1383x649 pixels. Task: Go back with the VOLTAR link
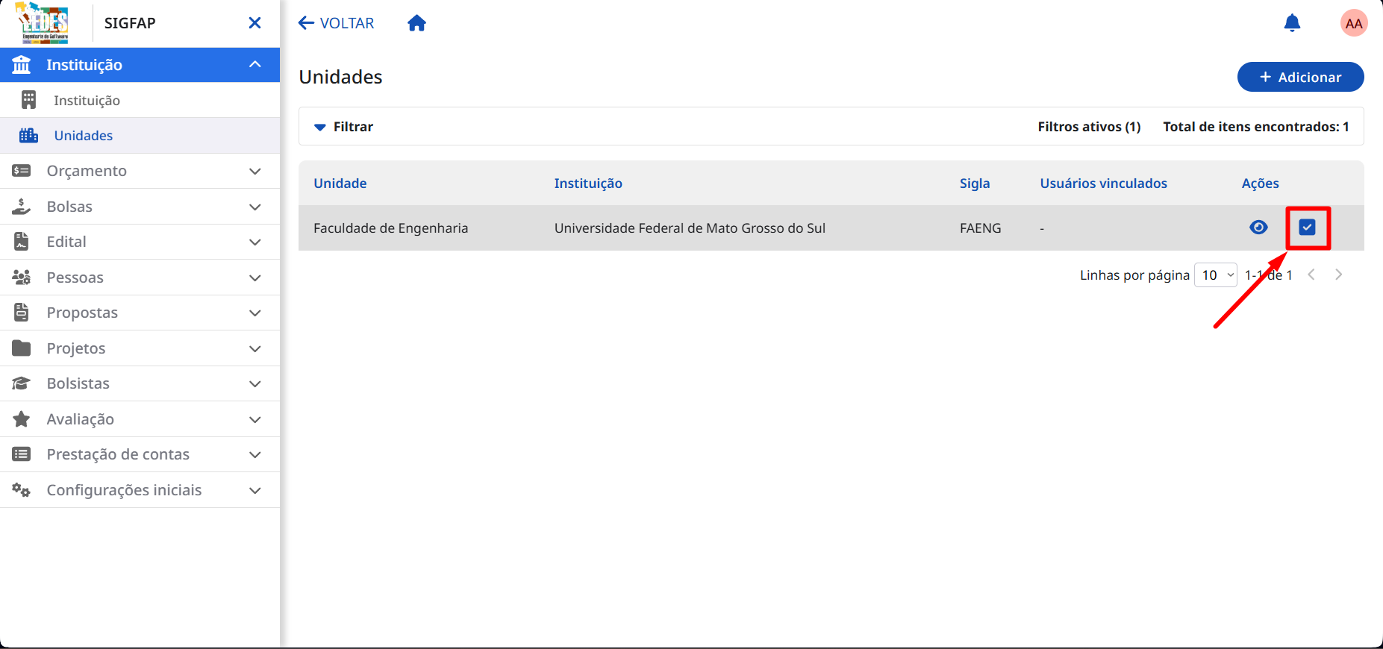[x=336, y=23]
